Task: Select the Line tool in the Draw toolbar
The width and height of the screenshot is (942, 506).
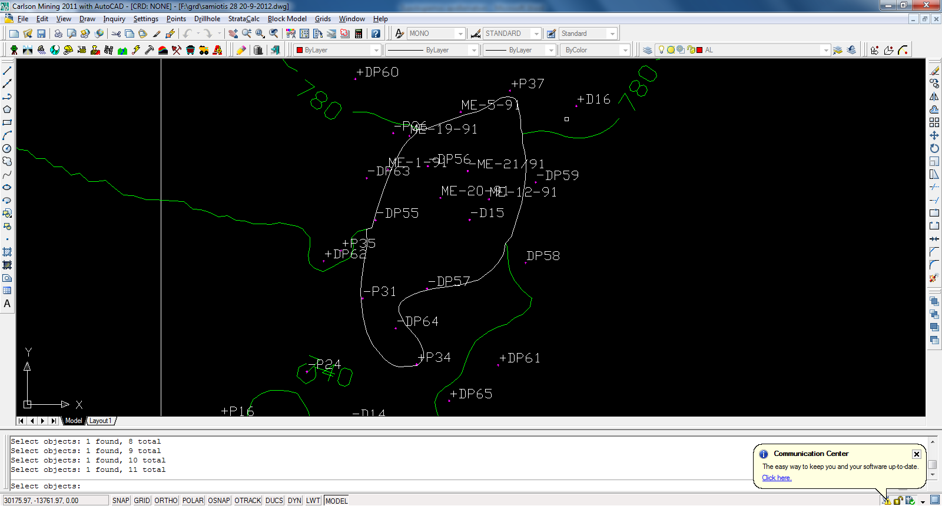Action: (7, 71)
